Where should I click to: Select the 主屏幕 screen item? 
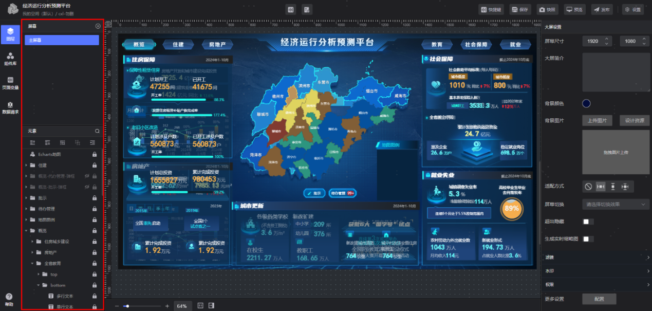pos(62,40)
